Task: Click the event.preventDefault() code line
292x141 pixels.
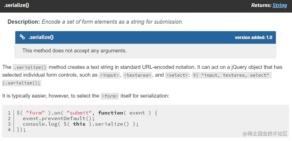Action: (59, 118)
